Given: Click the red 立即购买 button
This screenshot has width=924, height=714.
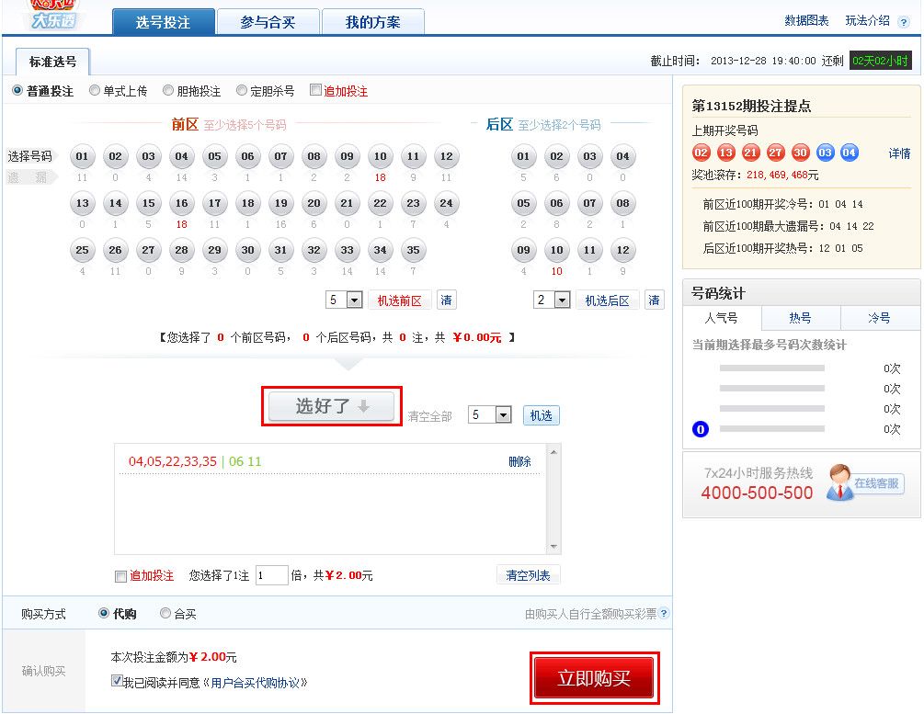Looking at the screenshot, I should coord(594,679).
